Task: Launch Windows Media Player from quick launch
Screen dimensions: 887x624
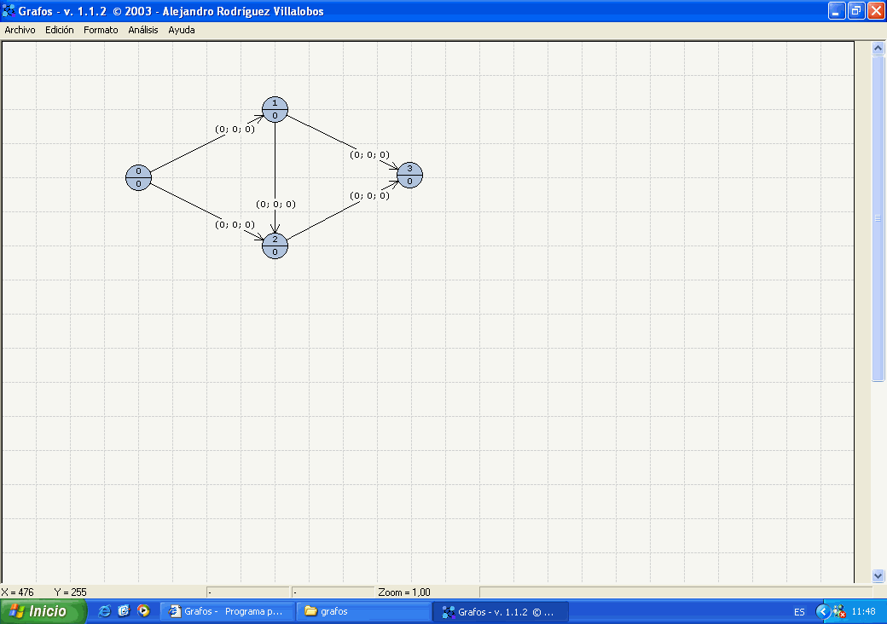Action: (x=144, y=611)
